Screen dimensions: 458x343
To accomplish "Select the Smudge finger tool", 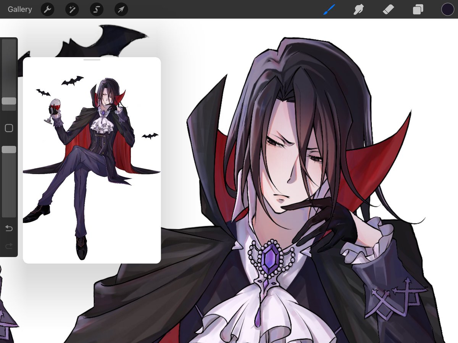I will [x=358, y=9].
